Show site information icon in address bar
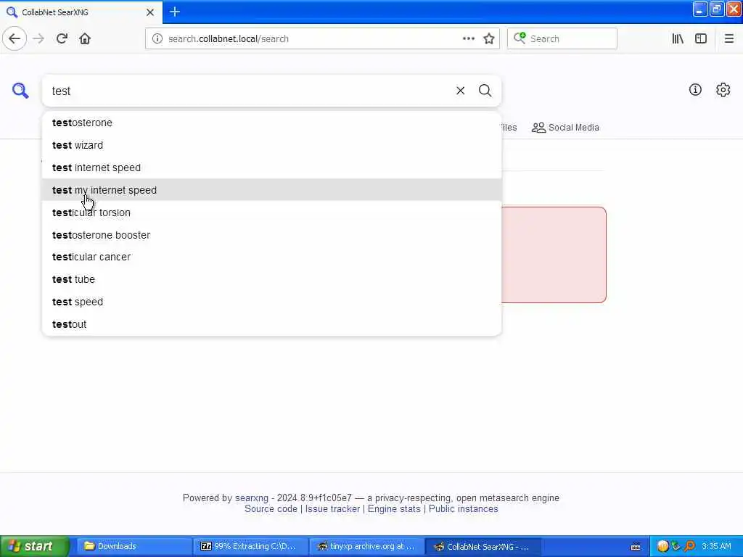 click(157, 39)
